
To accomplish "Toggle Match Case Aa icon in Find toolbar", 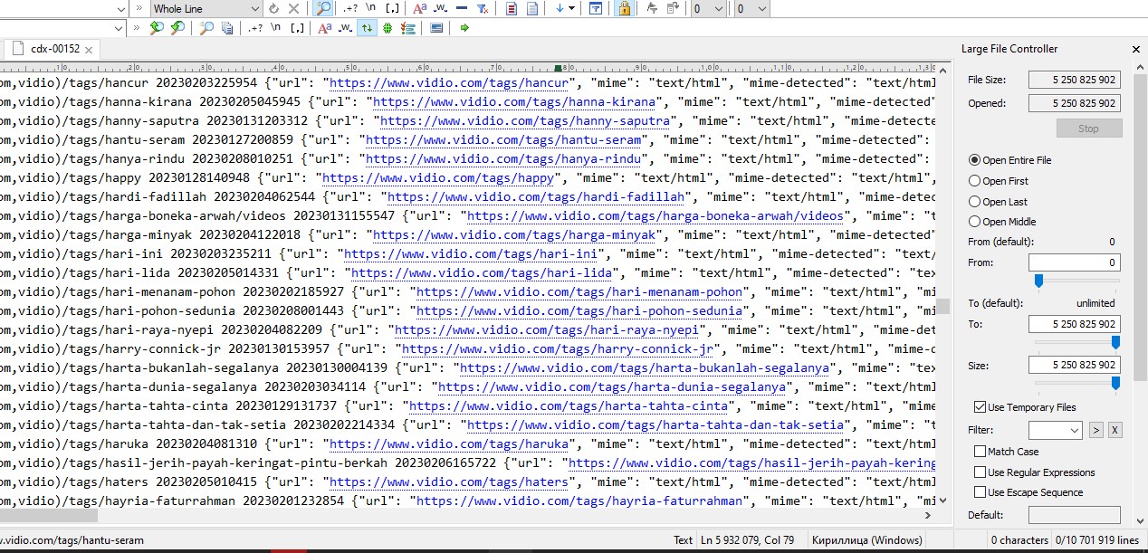I will [x=324, y=28].
